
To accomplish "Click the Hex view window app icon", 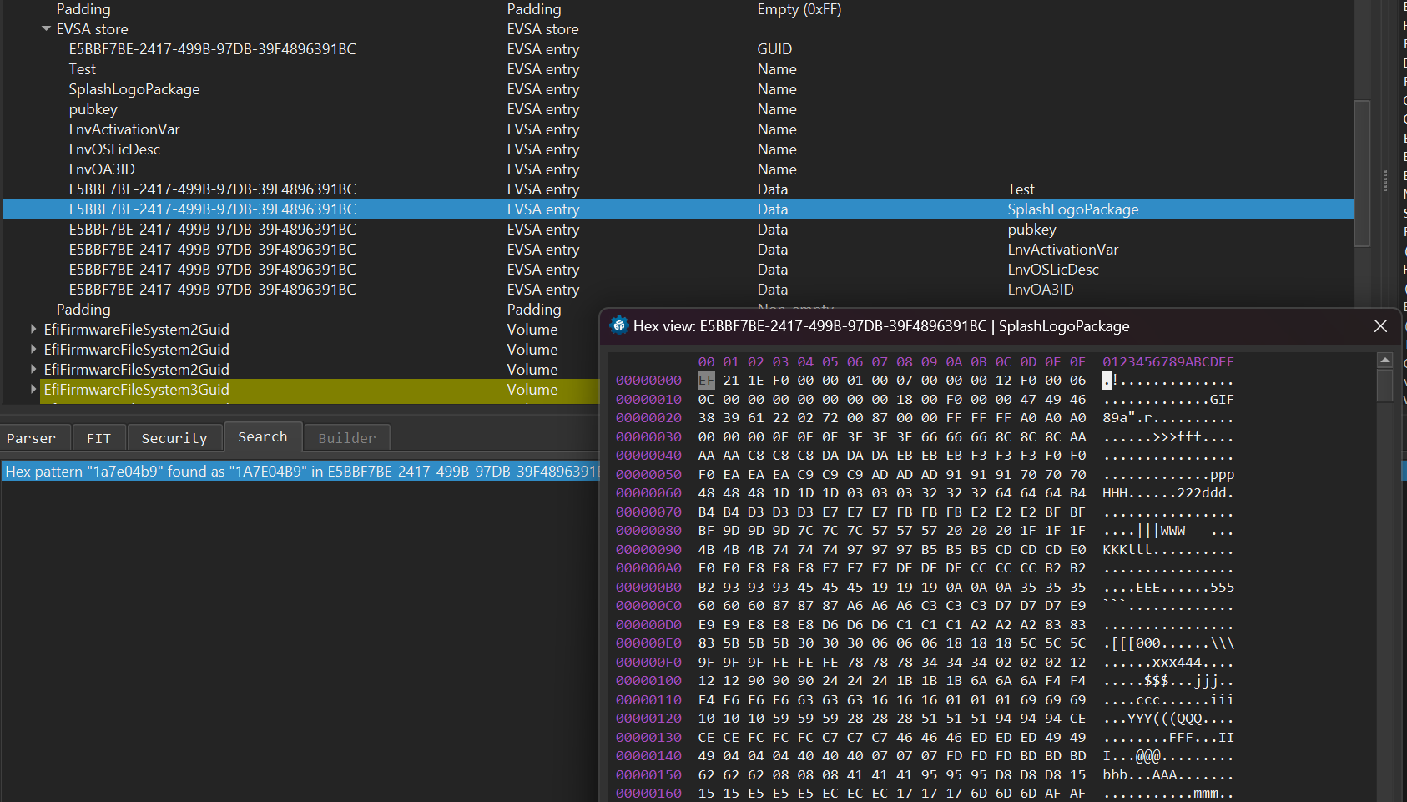I will point(618,326).
